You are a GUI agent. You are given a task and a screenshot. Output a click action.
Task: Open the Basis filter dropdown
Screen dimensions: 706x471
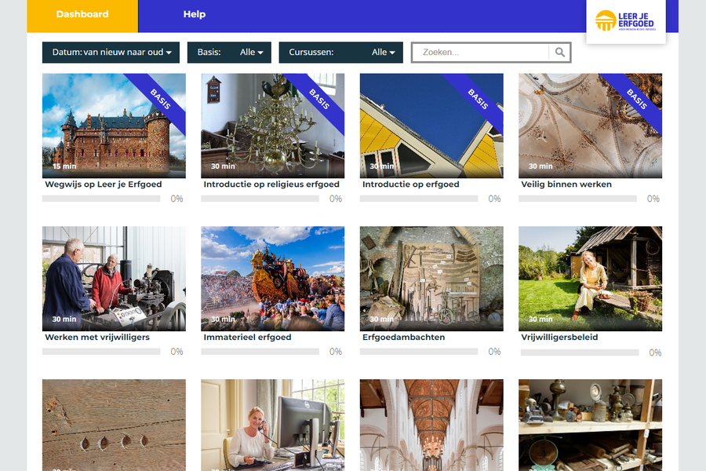[x=229, y=53]
